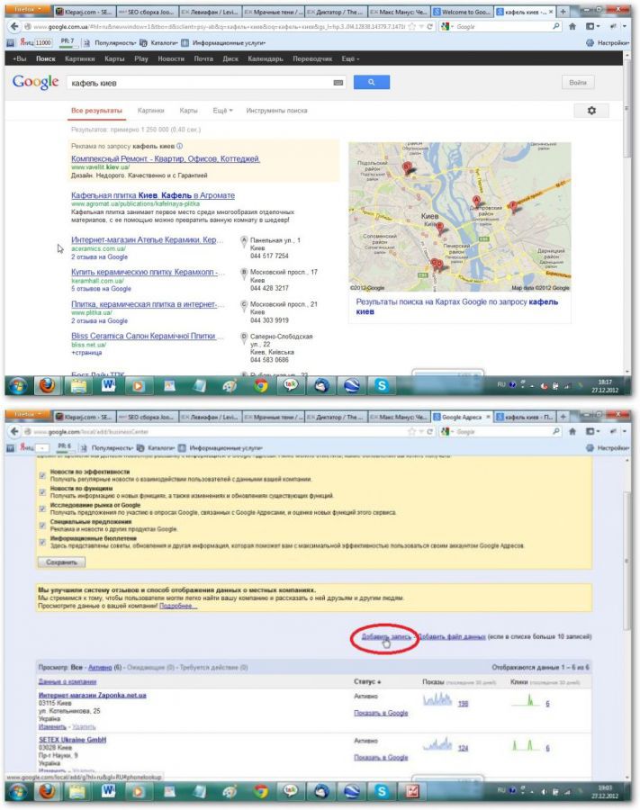Image resolution: width=640 pixels, height=810 pixels.
Task: Open 'Кафельная плитка Киев' Агромат result
Action: (x=153, y=195)
